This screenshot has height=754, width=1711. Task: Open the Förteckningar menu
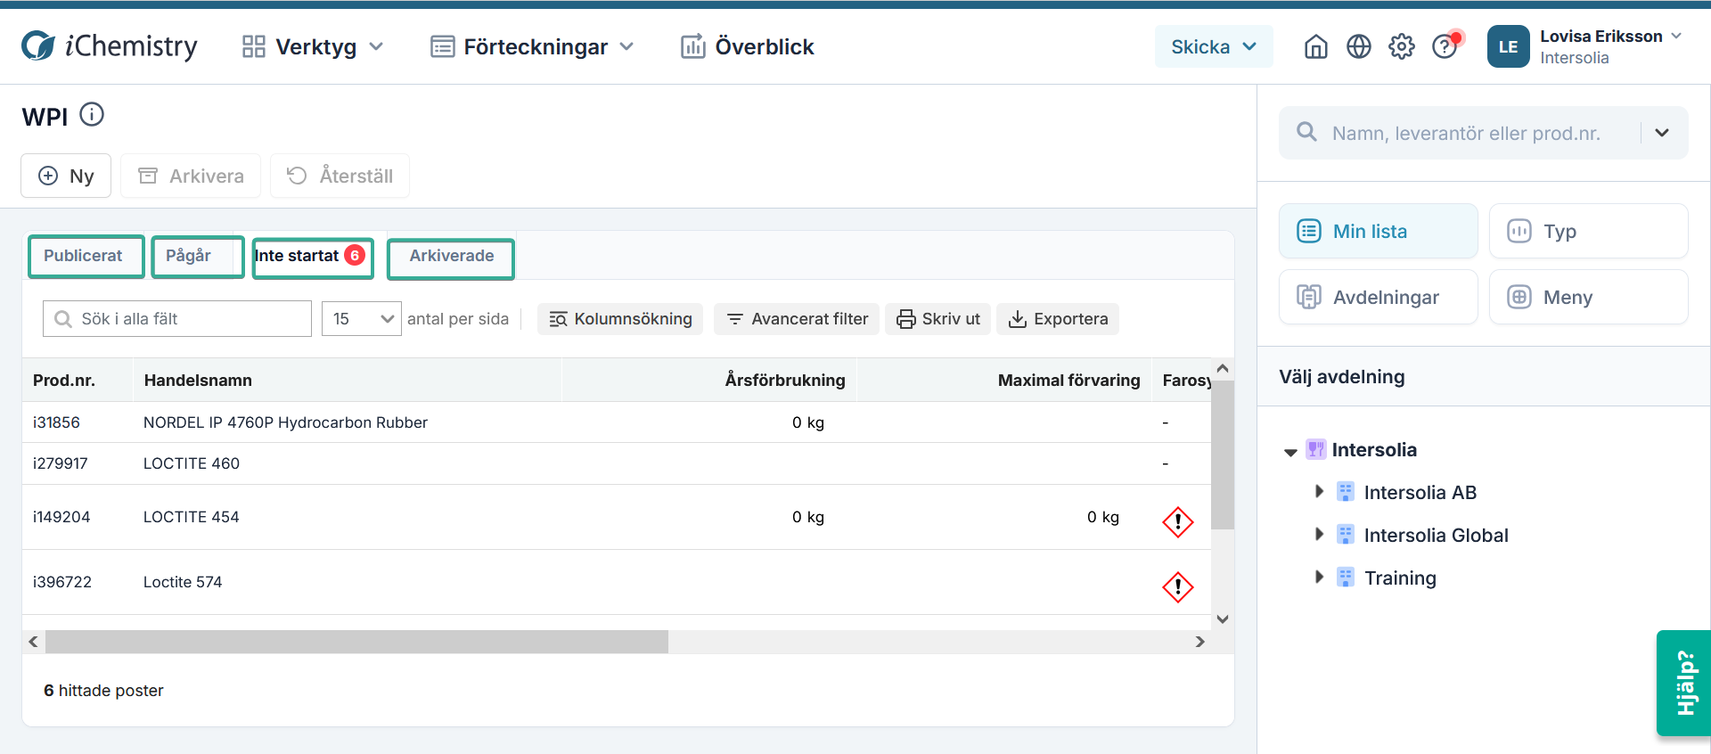click(532, 46)
